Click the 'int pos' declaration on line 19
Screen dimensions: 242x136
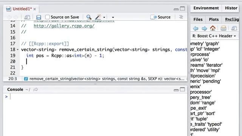[x=35, y=56]
